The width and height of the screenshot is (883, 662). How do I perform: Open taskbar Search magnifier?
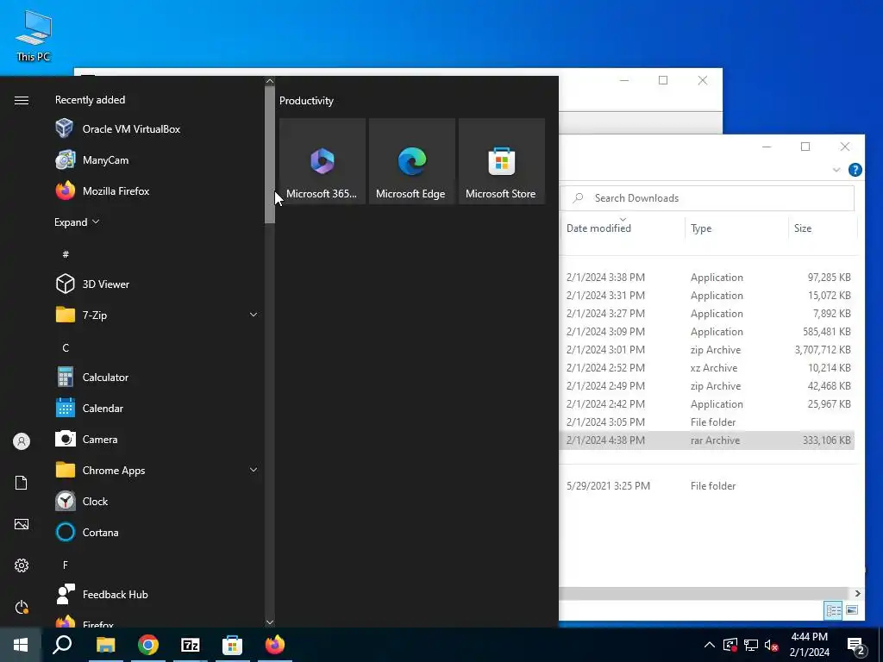(x=62, y=645)
